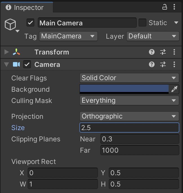Open the Camera component help reference

pyautogui.click(x=152, y=65)
